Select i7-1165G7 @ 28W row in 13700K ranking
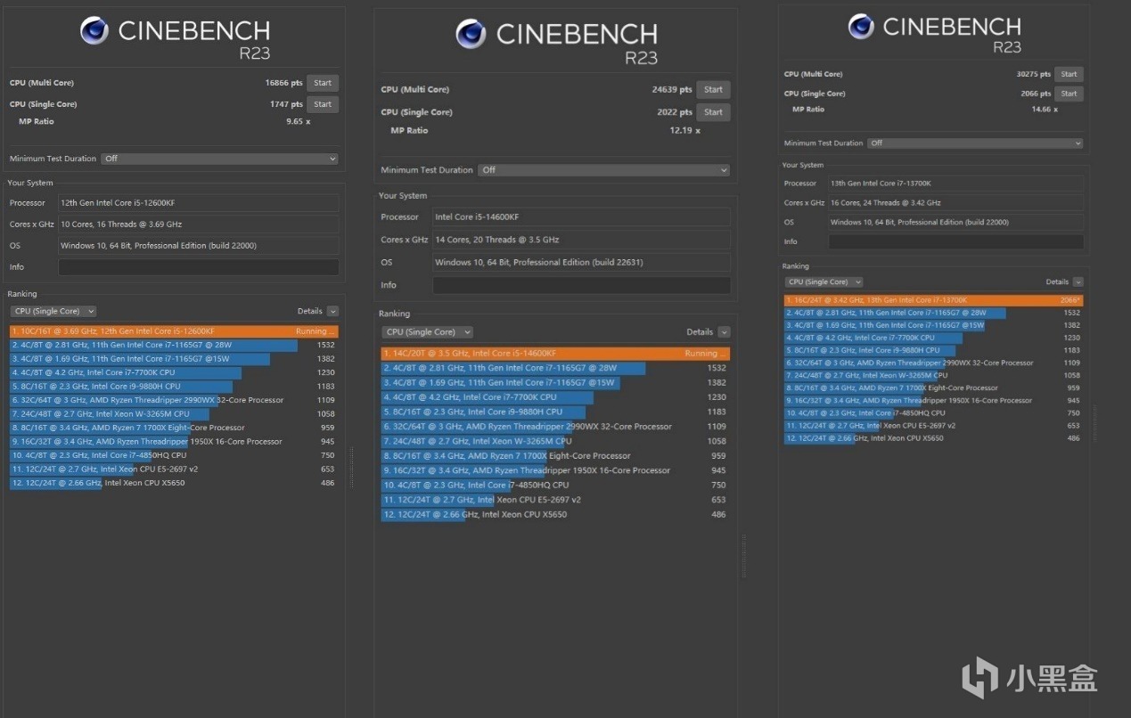Screen dimensions: 1131x718 [934, 313]
